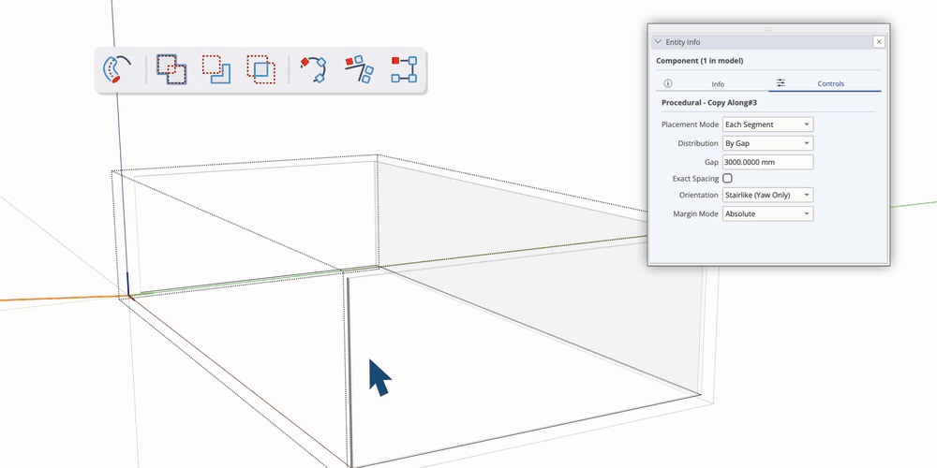Image resolution: width=937 pixels, height=468 pixels.
Task: Open the Info tab circle-i icon
Action: pos(668,83)
